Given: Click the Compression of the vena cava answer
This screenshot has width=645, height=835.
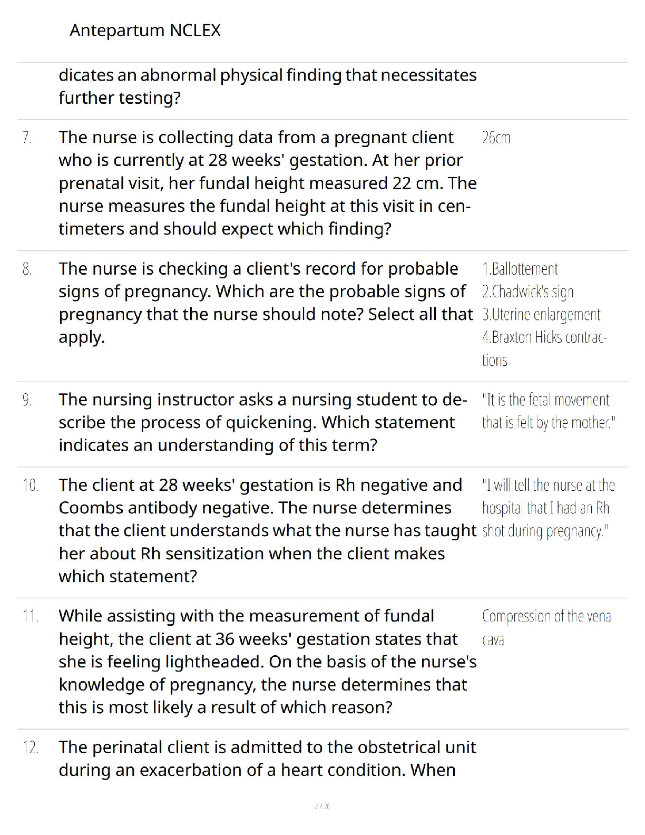Looking at the screenshot, I should (x=546, y=627).
